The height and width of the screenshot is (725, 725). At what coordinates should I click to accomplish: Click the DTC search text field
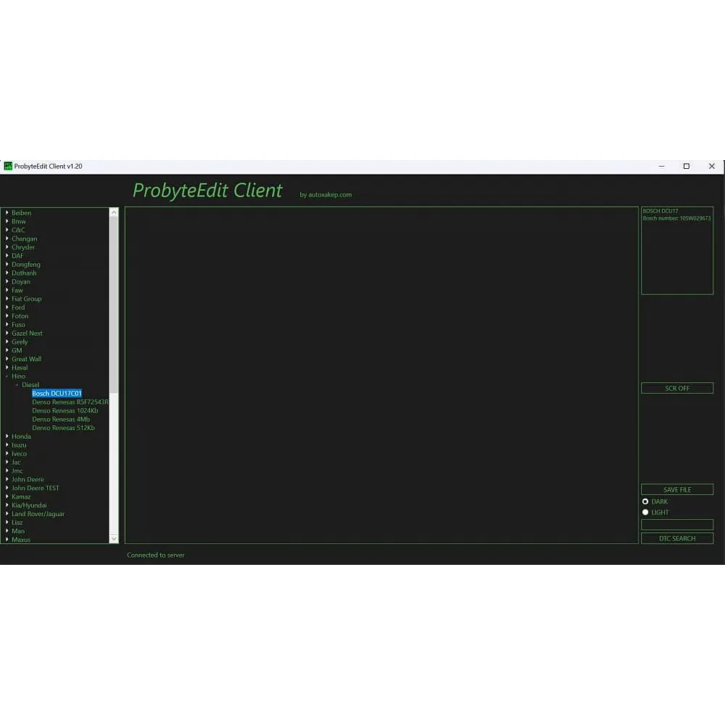coord(677,525)
